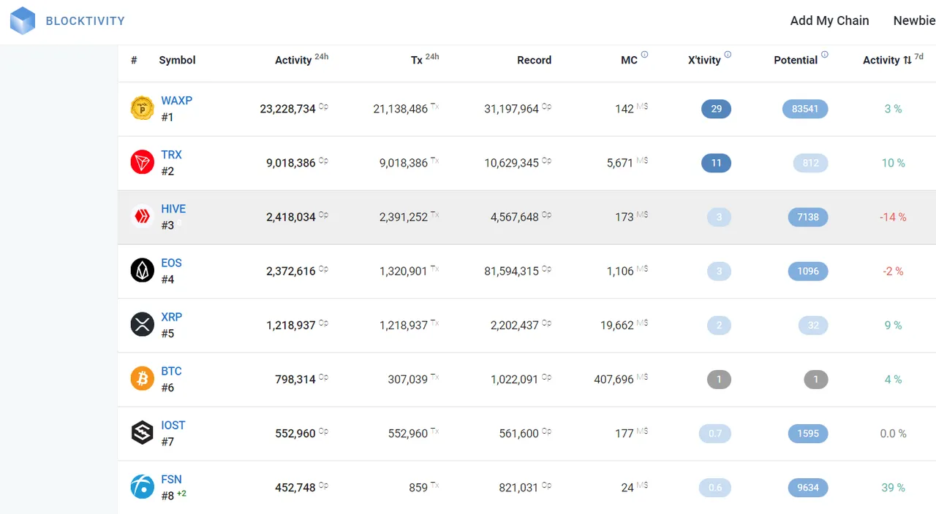Open the HIVE symbol link
Viewport: 936px width, 514px height.
tap(174, 208)
